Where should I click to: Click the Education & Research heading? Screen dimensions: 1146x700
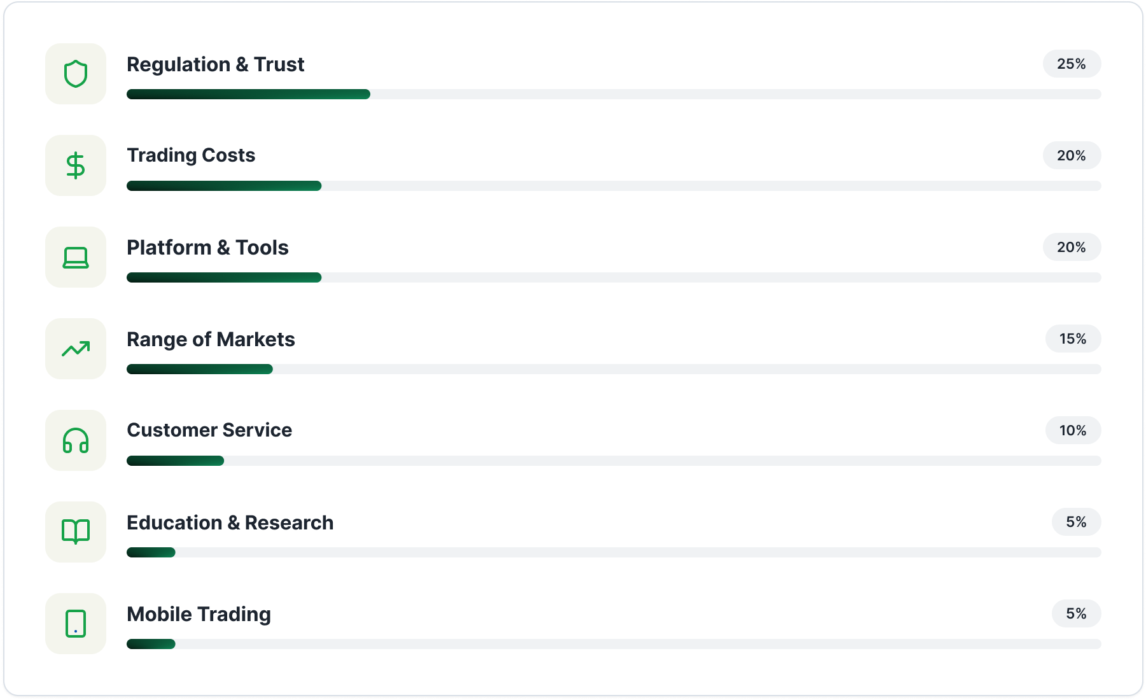(230, 522)
